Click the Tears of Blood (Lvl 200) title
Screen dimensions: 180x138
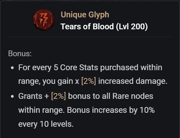(x=104, y=27)
